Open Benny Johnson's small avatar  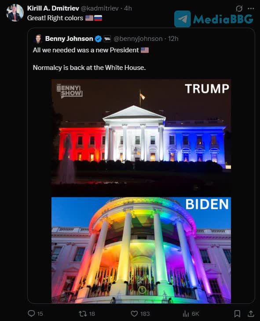click(x=38, y=39)
